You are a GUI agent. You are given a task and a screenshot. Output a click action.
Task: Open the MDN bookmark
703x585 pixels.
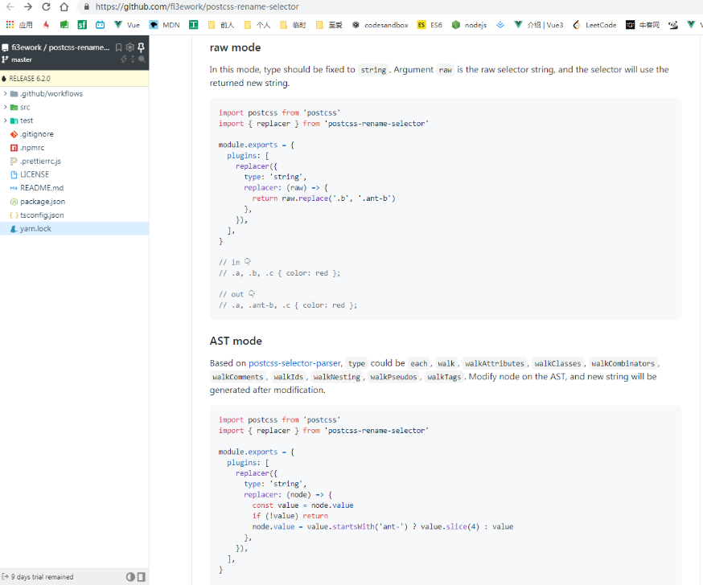coord(165,25)
